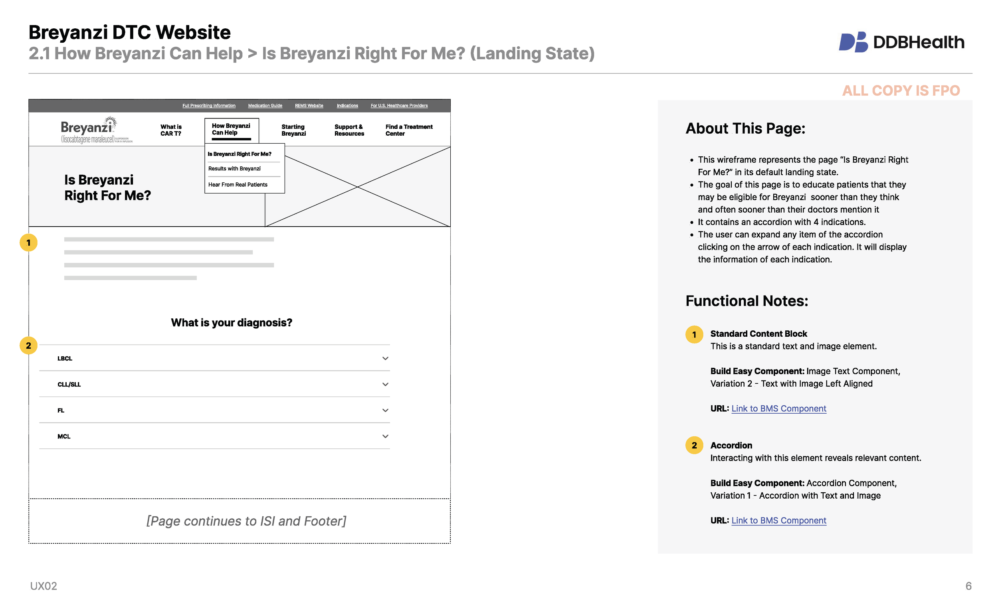Select Is Breyanzi Right For Me? submenu item
The height and width of the screenshot is (602, 998).
click(x=240, y=154)
